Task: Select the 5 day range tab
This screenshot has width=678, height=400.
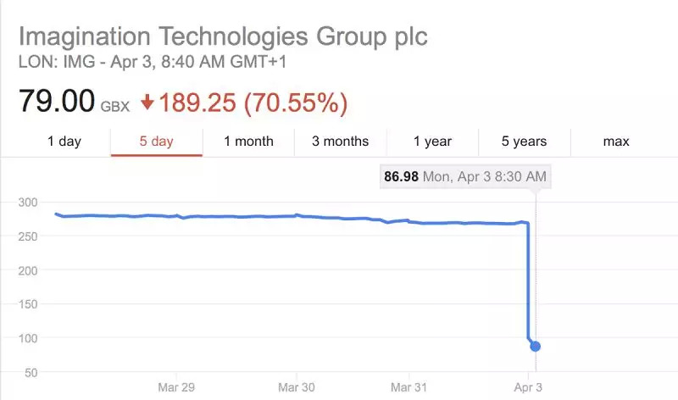Action: [156, 142]
